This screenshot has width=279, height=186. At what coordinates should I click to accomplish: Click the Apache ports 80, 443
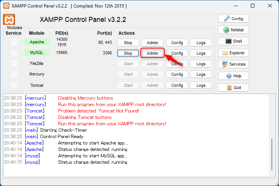pyautogui.click(x=105, y=42)
